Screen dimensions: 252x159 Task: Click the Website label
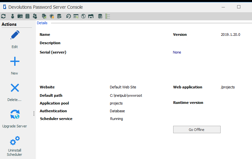coord(47,87)
